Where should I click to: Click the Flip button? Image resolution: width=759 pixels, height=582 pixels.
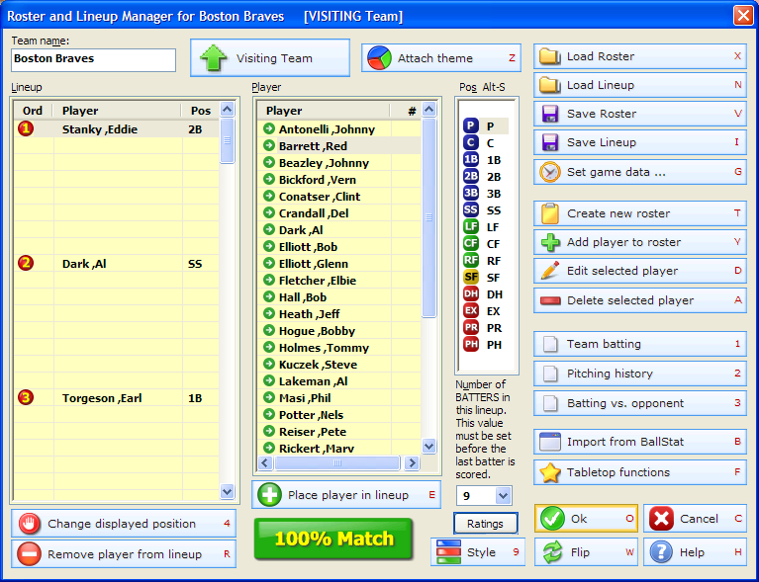[586, 552]
